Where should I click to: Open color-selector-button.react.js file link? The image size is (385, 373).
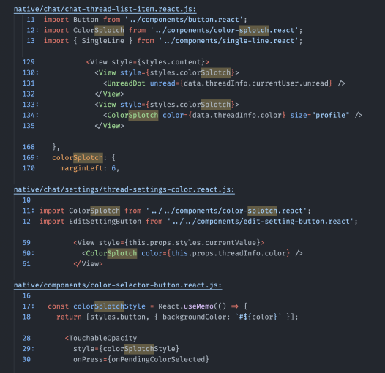pyautogui.click(x=118, y=285)
